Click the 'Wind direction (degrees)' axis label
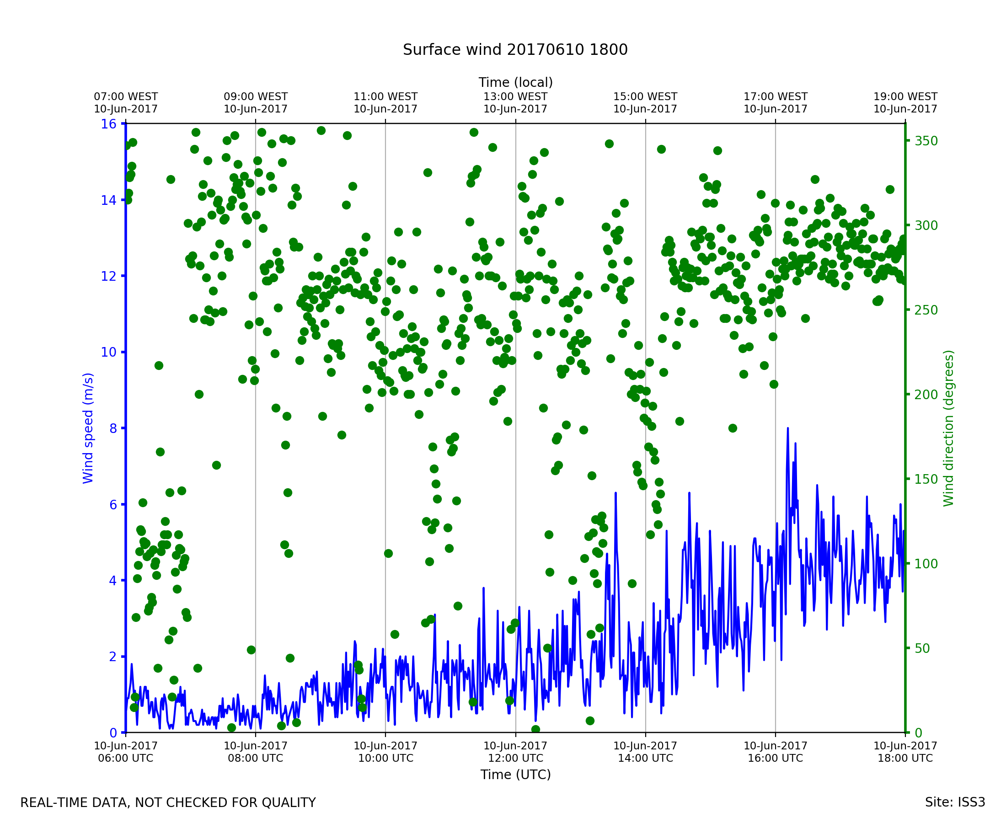The width and height of the screenshot is (1006, 823). (948, 428)
